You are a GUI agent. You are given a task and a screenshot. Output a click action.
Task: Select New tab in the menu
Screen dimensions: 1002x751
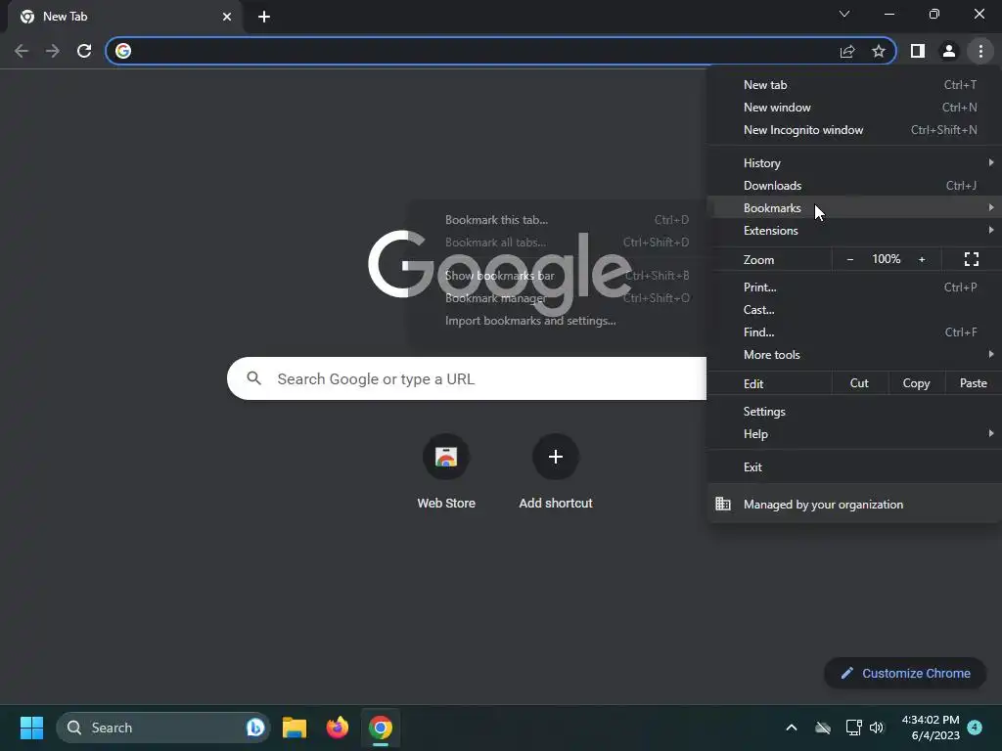click(854, 85)
